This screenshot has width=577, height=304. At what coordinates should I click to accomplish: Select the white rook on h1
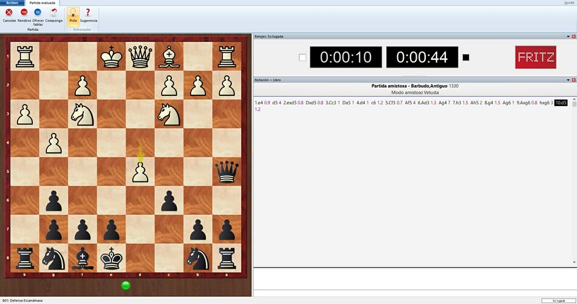pyautogui.click(x=25, y=56)
